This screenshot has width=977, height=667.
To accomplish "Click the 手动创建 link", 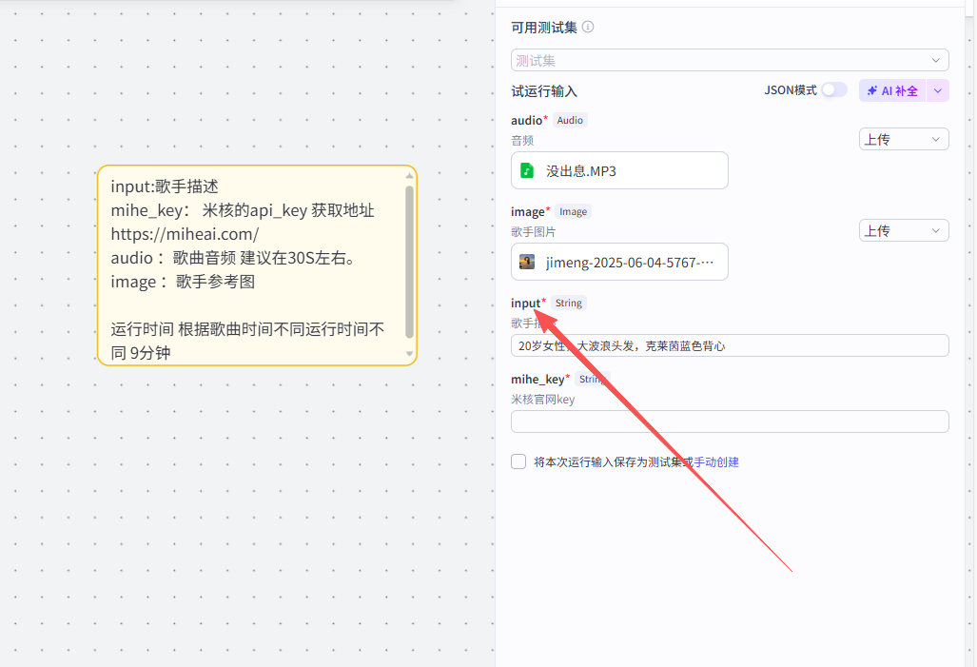I will click(x=716, y=462).
